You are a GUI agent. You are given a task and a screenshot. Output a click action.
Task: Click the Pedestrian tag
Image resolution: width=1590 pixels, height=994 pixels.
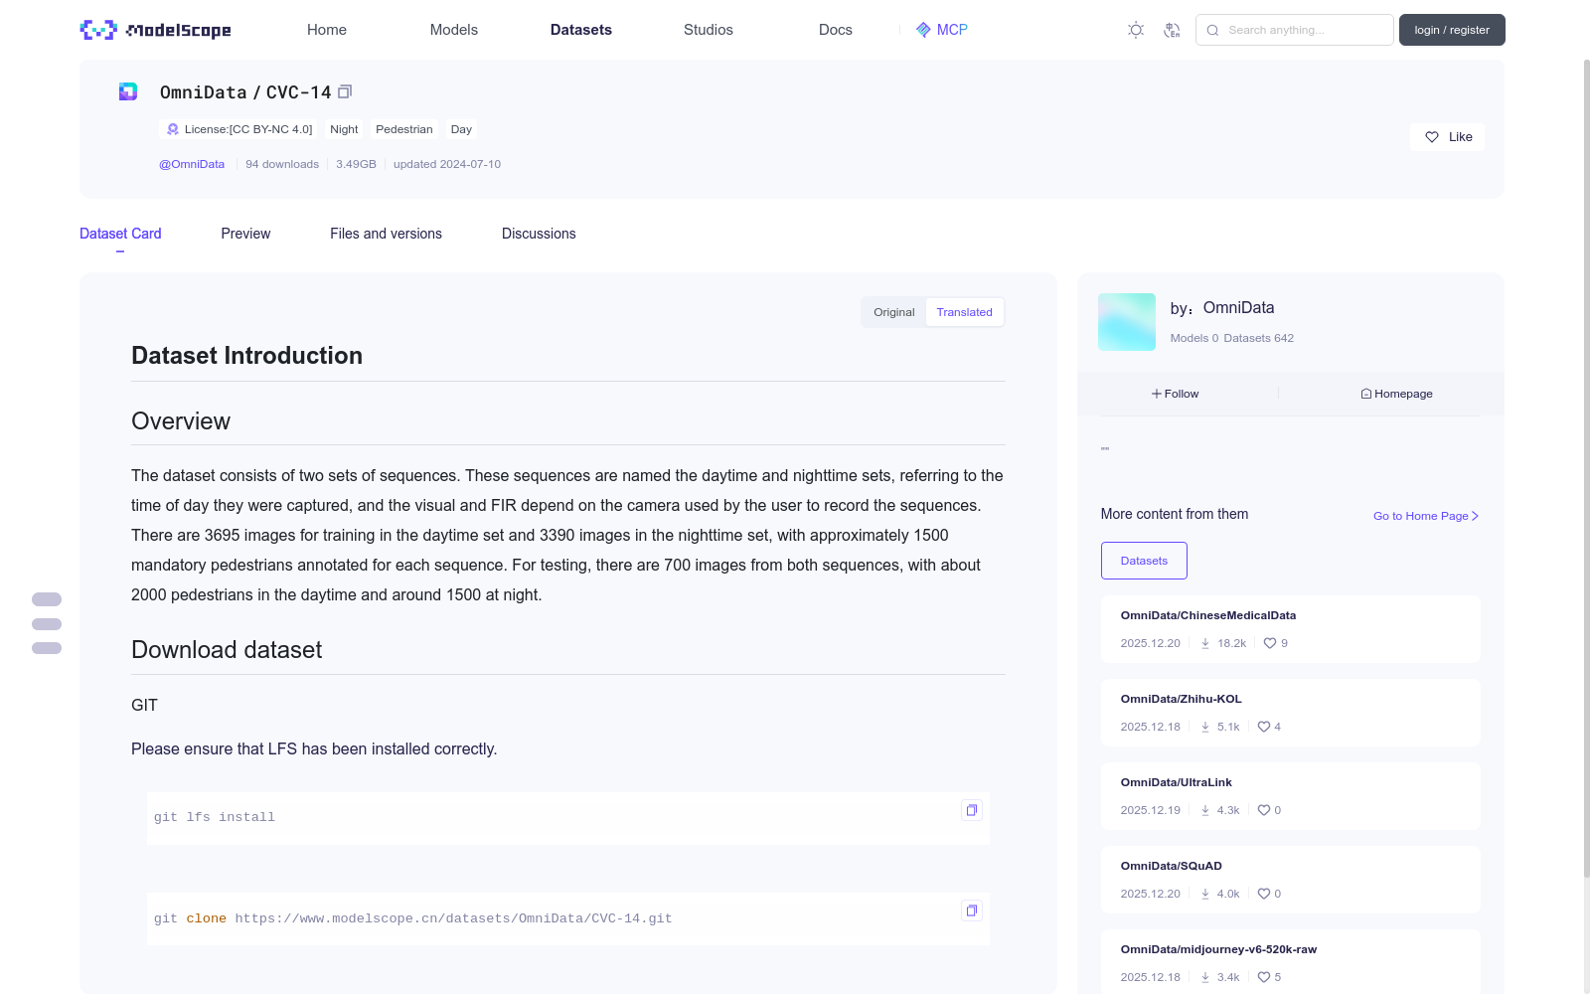[x=404, y=129]
